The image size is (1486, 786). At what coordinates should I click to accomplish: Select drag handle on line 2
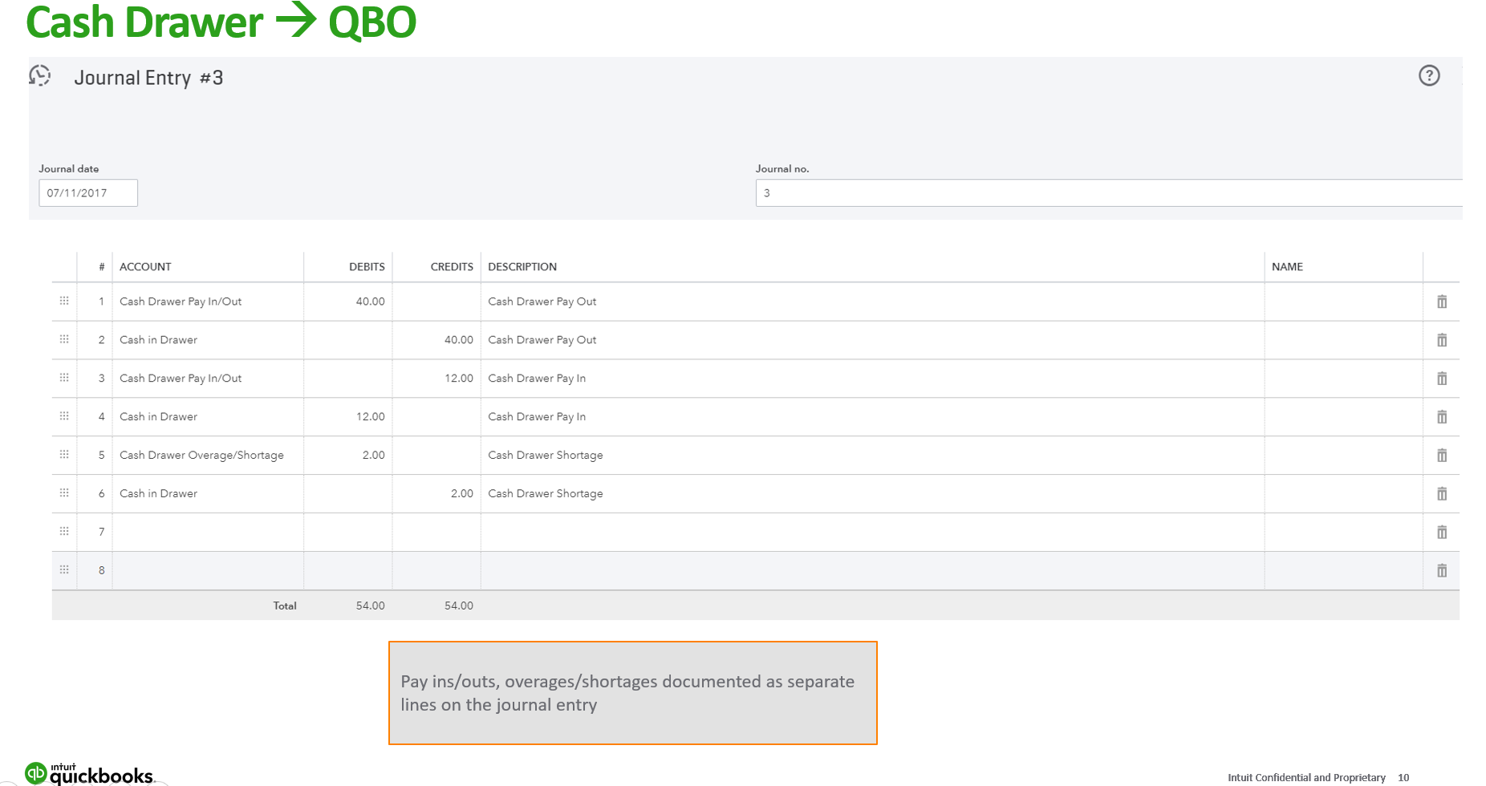click(64, 339)
